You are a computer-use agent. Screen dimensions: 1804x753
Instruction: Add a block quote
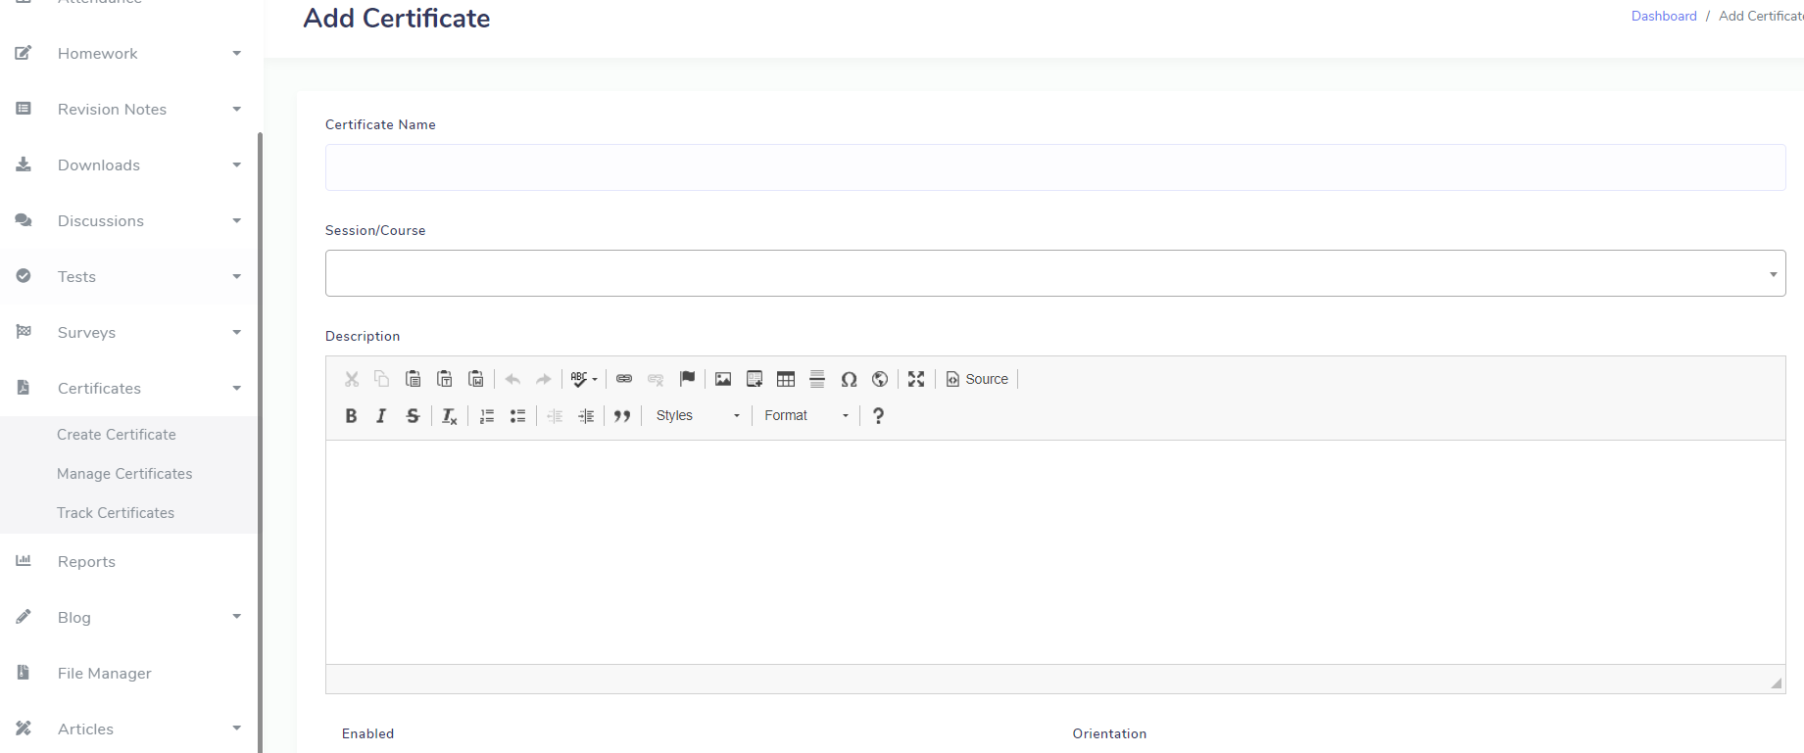pyautogui.click(x=622, y=416)
